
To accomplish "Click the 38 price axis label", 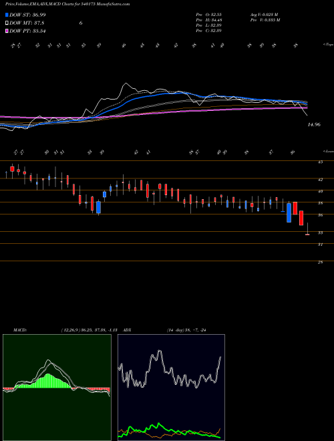I will coord(321,203).
